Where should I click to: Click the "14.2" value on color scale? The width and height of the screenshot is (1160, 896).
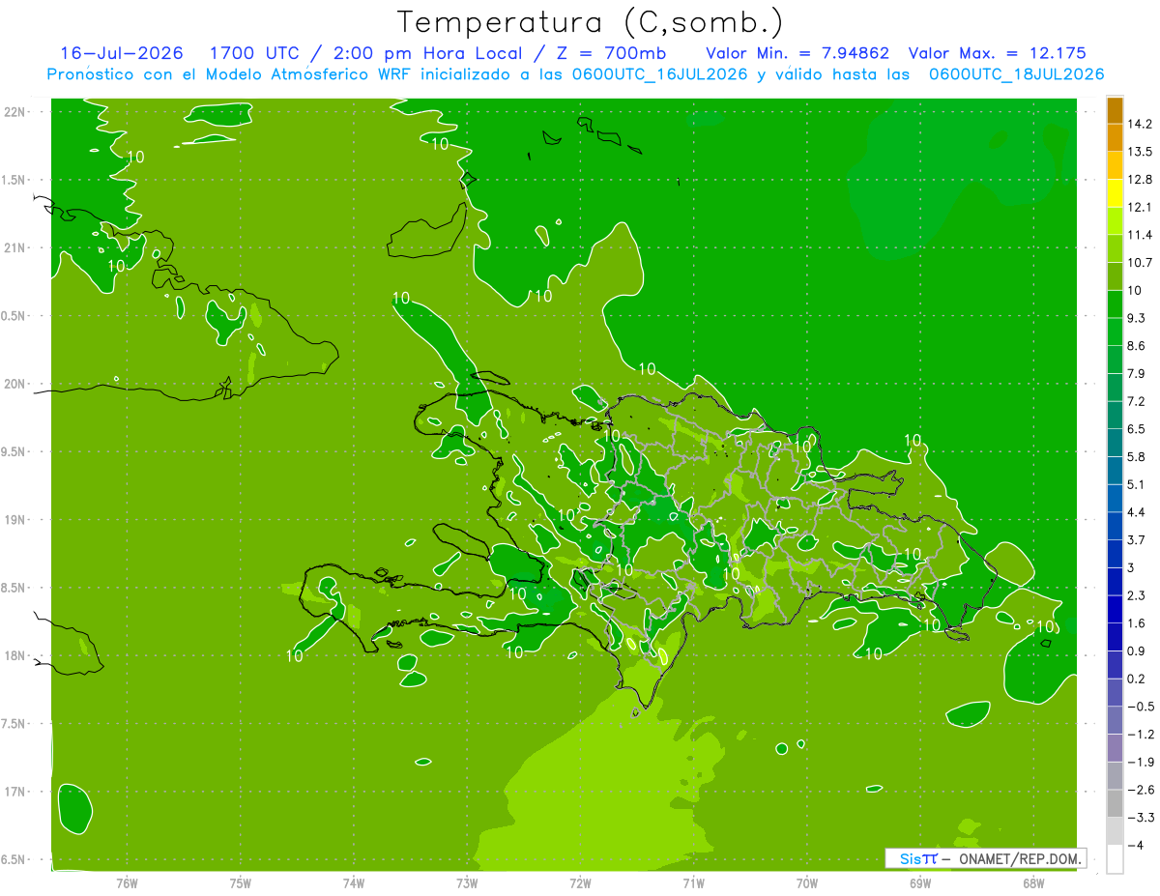click(1141, 124)
